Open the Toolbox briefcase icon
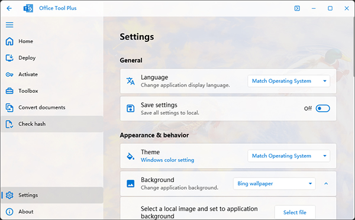 [x=9, y=90]
